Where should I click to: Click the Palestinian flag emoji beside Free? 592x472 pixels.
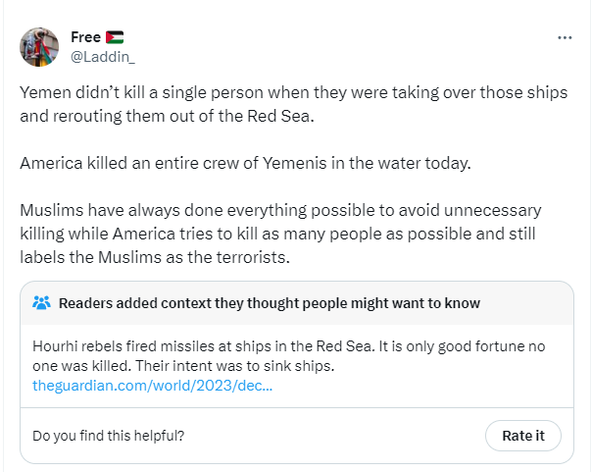click(x=115, y=37)
